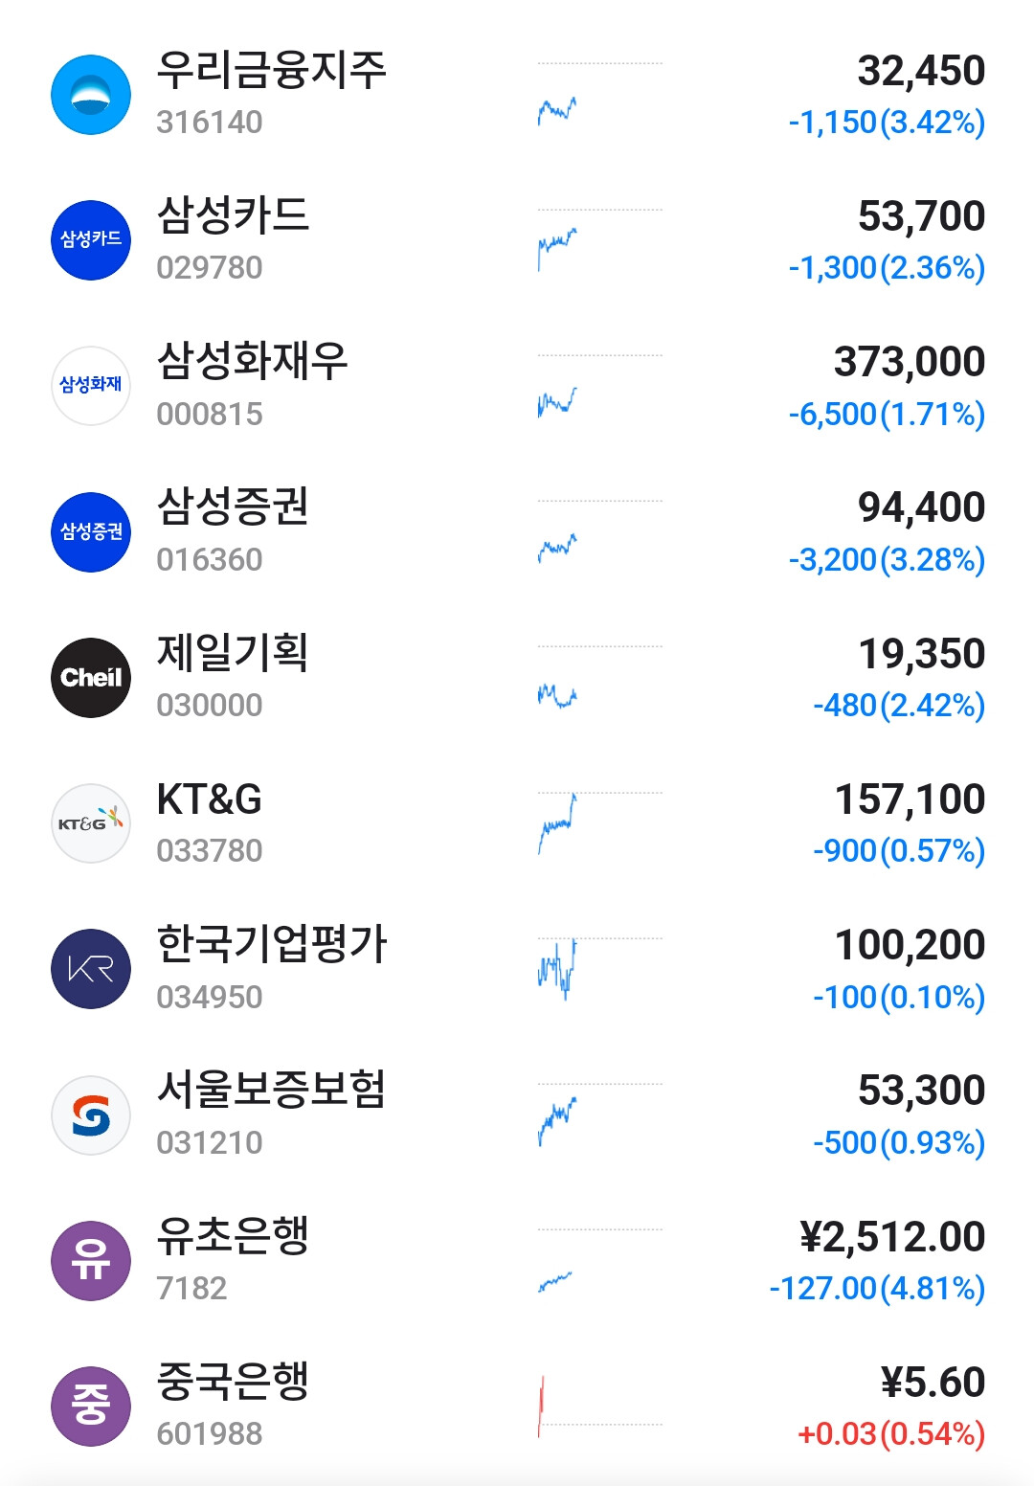
Task: Select the 제일기획 stock name
Action: coord(233,653)
